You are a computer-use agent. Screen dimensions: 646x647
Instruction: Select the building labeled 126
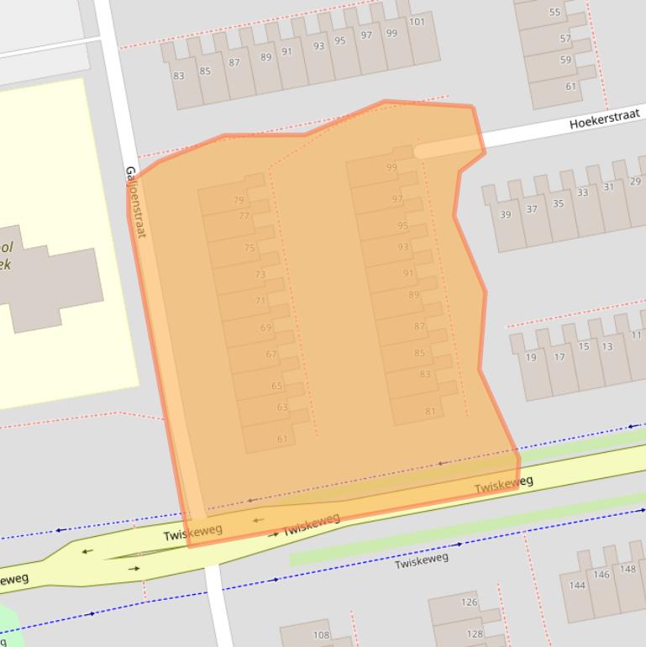click(469, 602)
